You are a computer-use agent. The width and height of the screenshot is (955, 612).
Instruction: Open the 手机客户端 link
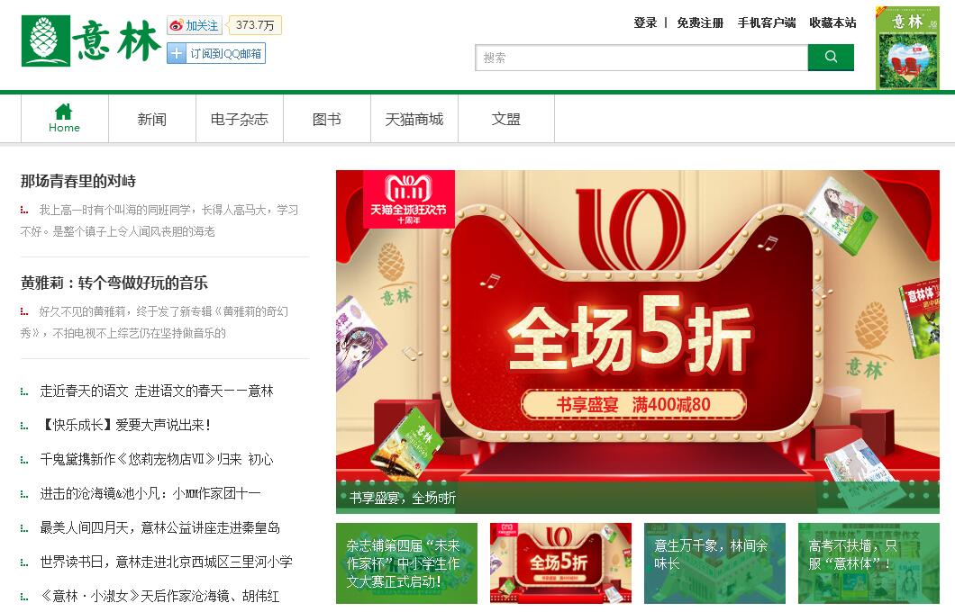coord(767,23)
